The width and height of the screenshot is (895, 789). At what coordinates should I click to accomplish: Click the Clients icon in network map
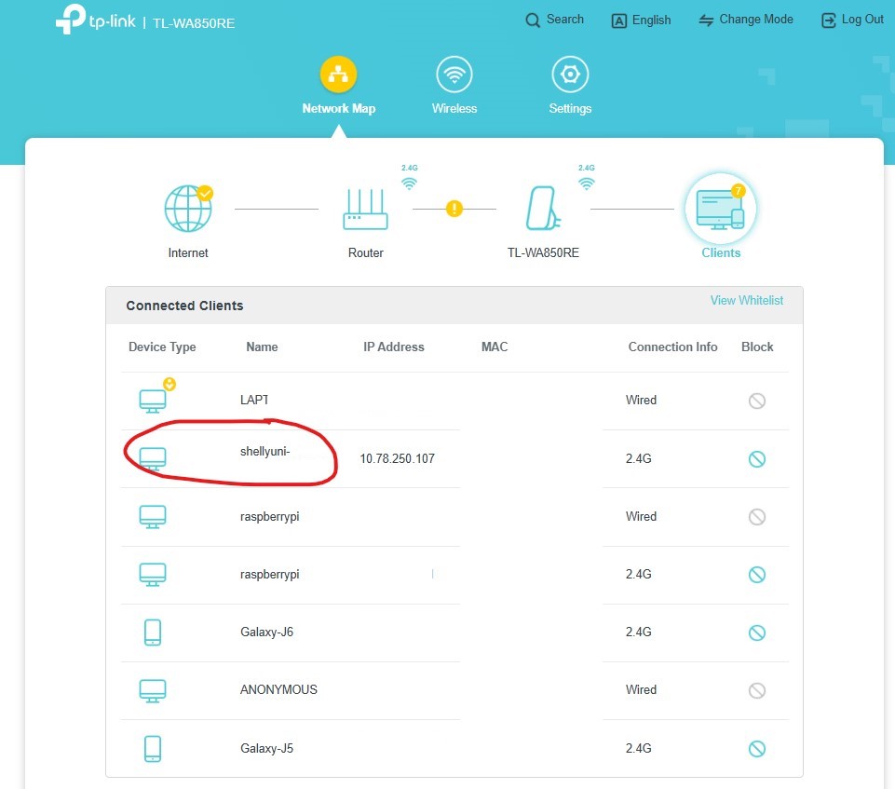click(721, 209)
